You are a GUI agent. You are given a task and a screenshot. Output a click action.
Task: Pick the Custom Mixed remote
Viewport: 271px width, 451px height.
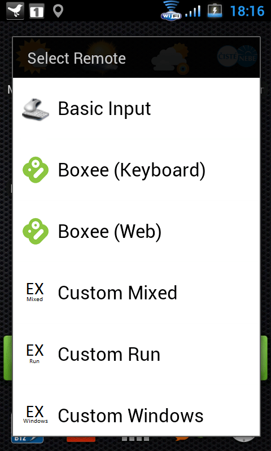[x=136, y=293]
